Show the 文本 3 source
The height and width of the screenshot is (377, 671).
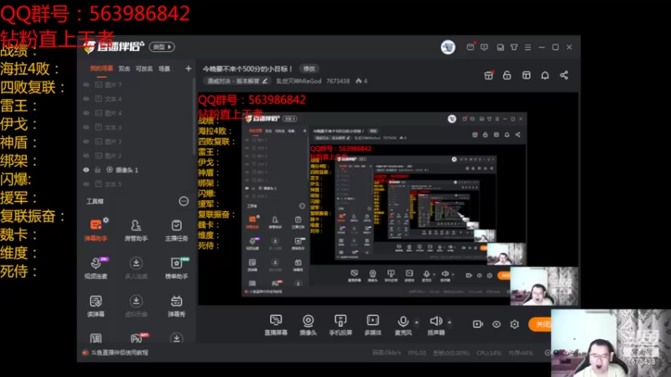coord(86,127)
